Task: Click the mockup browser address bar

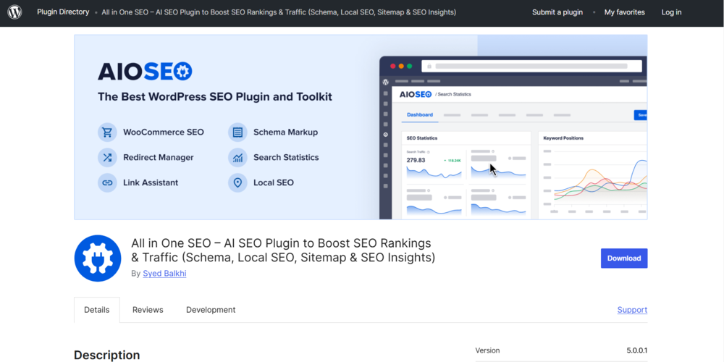Action: click(x=531, y=66)
